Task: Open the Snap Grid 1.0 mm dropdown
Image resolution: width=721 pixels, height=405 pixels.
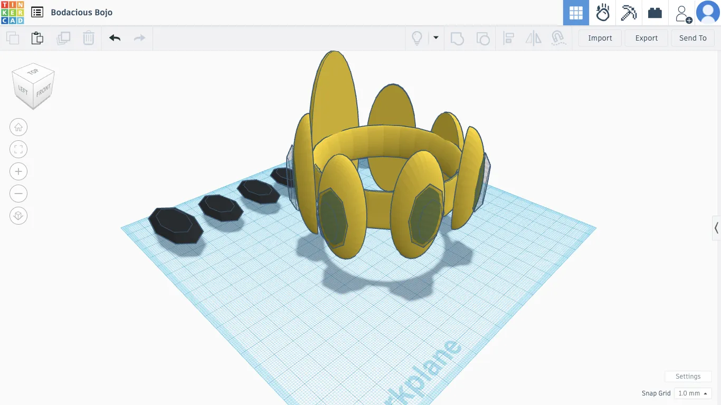Action: [x=693, y=393]
